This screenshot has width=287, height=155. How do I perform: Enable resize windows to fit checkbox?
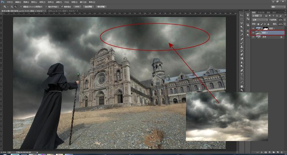(21, 7)
